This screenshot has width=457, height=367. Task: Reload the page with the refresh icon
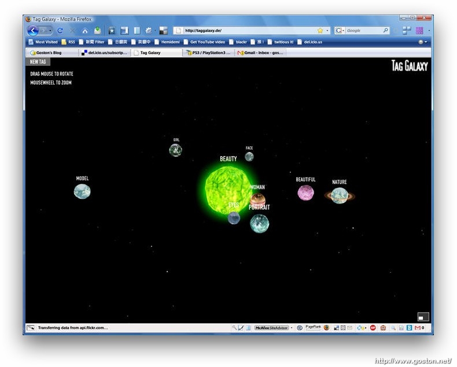(x=60, y=31)
